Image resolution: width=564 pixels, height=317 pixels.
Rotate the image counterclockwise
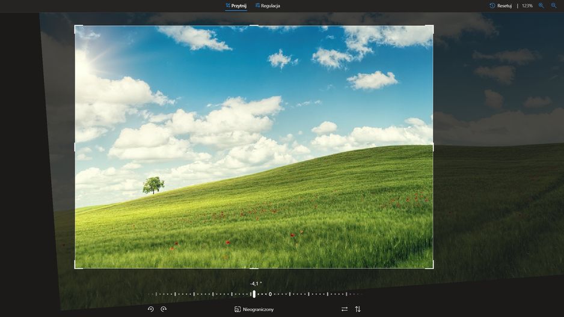pyautogui.click(x=151, y=309)
